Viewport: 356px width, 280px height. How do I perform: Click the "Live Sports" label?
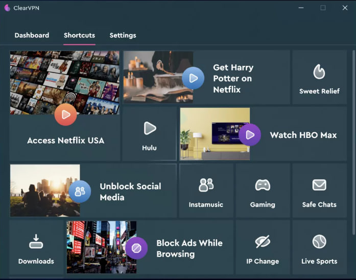(x=319, y=262)
